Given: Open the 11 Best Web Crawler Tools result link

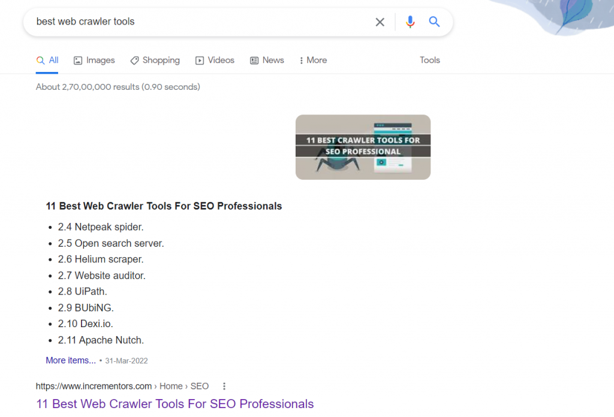Looking at the screenshot, I should point(174,404).
